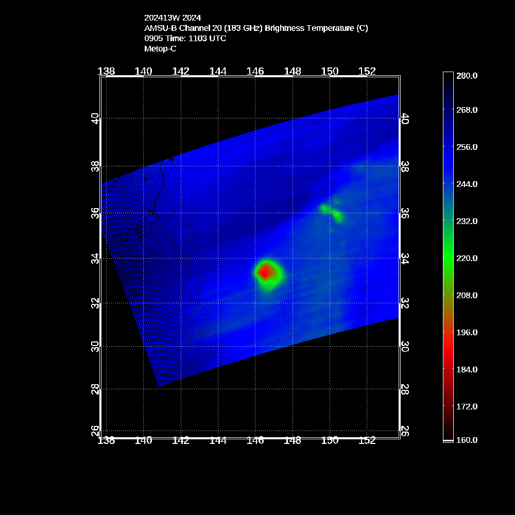515x515 pixels.
Task: Click the "160.0" color scale label
Action: click(x=467, y=440)
